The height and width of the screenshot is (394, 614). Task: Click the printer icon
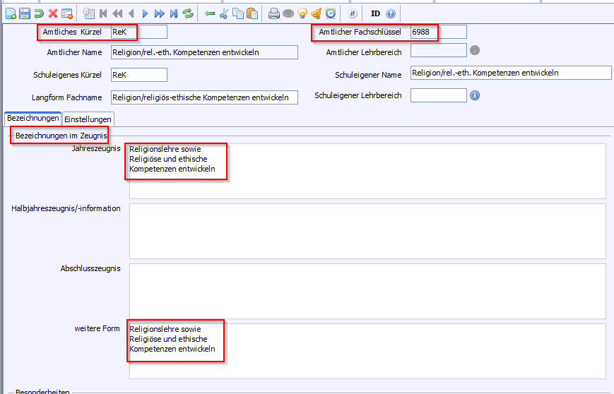(x=274, y=13)
